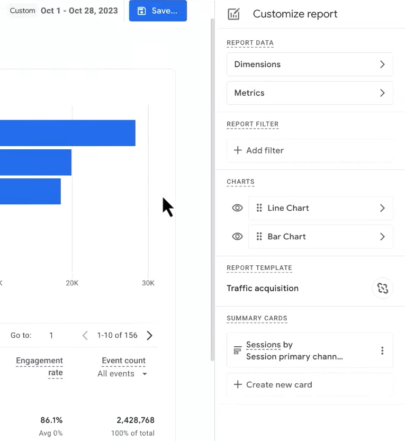The width and height of the screenshot is (405, 441).
Task: Click the CHARTS heading
Action: 240,182
